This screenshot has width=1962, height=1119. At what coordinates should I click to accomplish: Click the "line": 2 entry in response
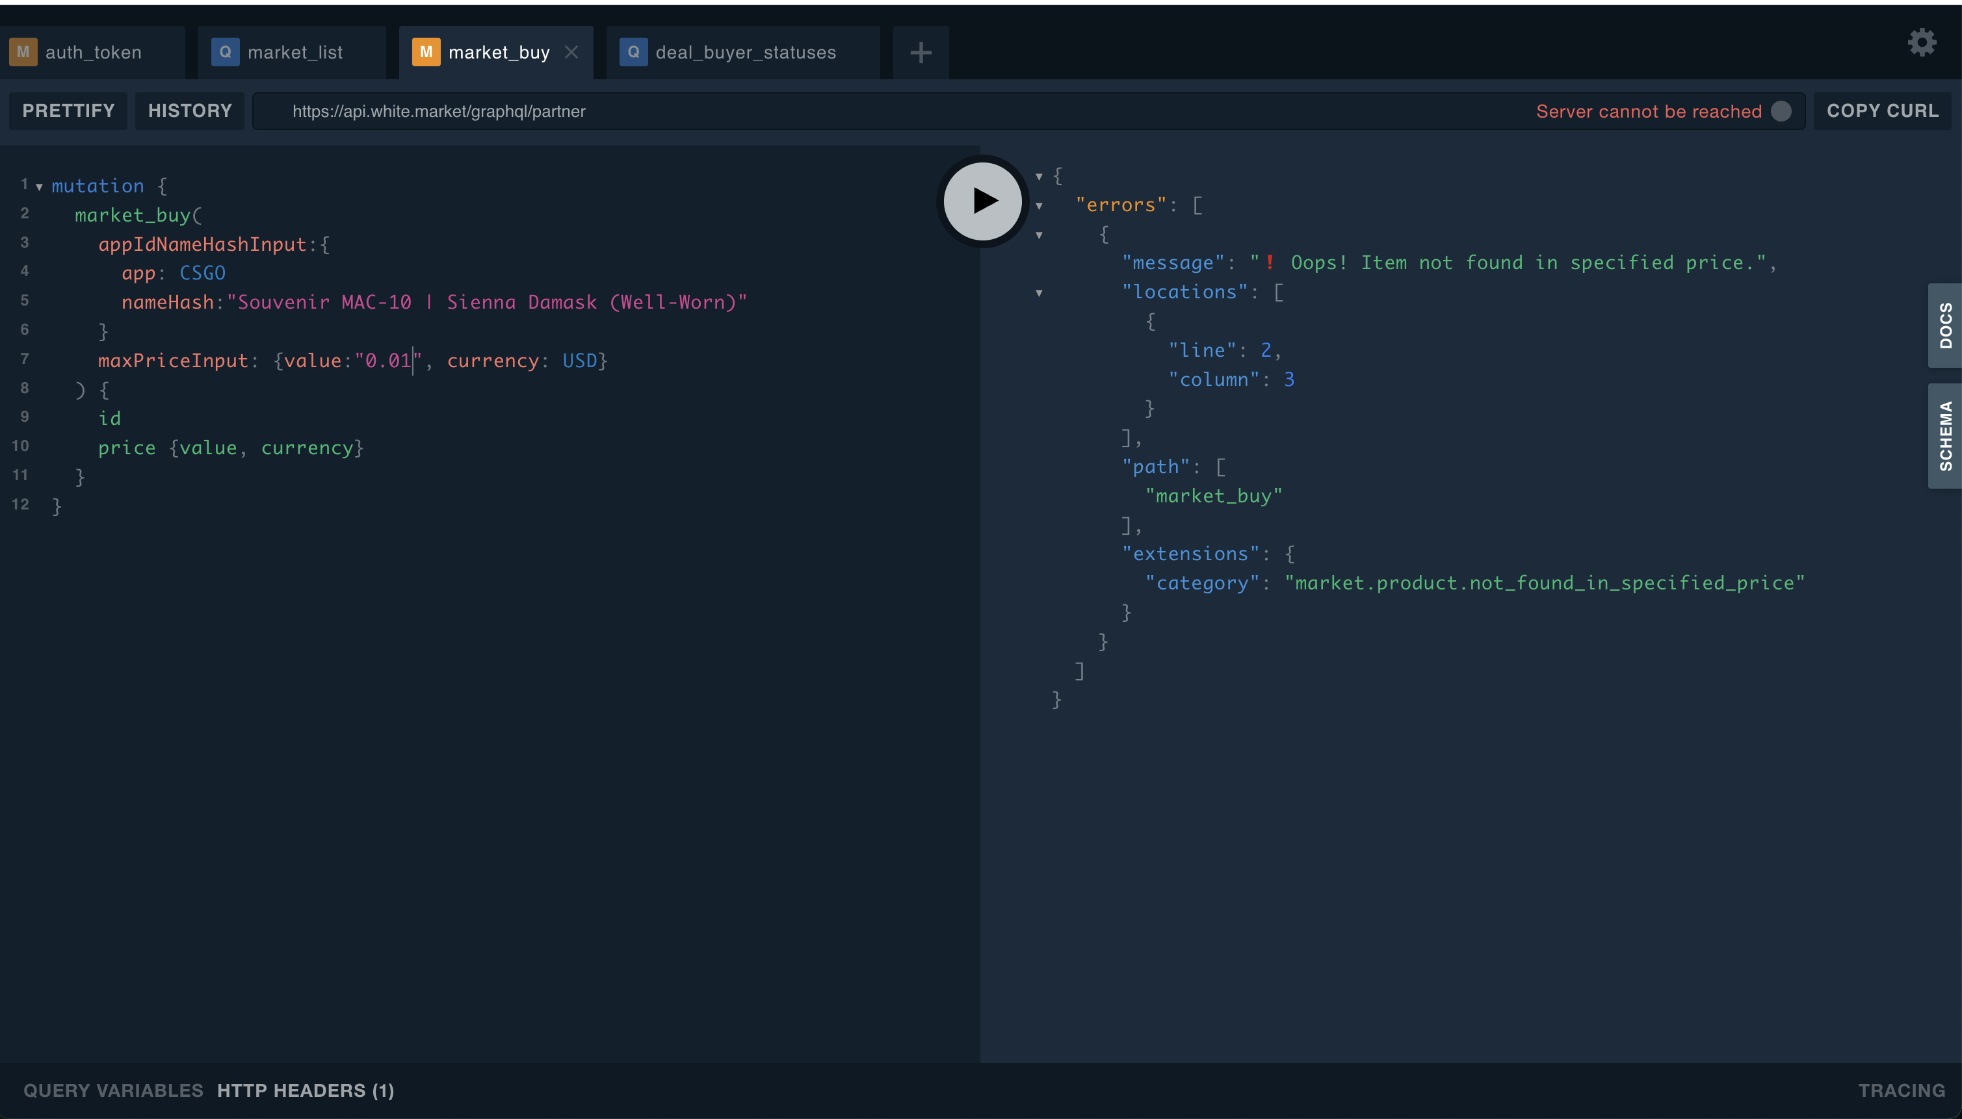click(1225, 350)
